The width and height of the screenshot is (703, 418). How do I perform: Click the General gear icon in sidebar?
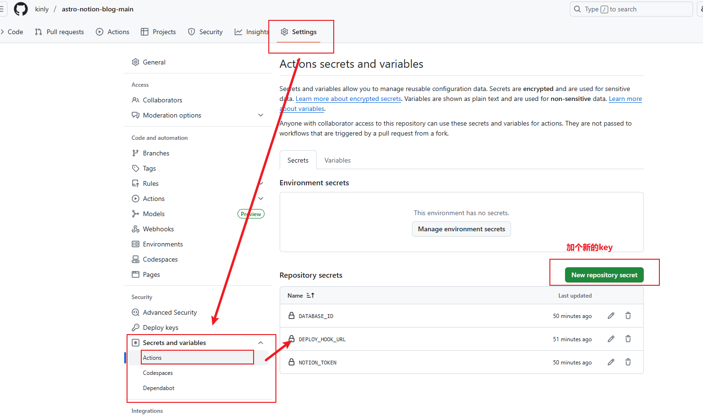click(x=136, y=62)
